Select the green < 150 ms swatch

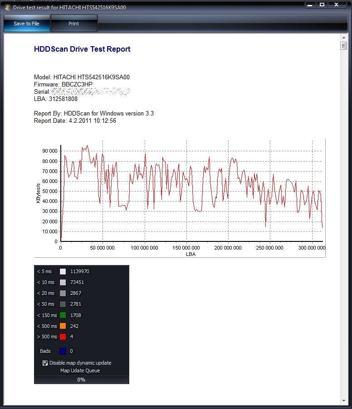pyautogui.click(x=63, y=315)
